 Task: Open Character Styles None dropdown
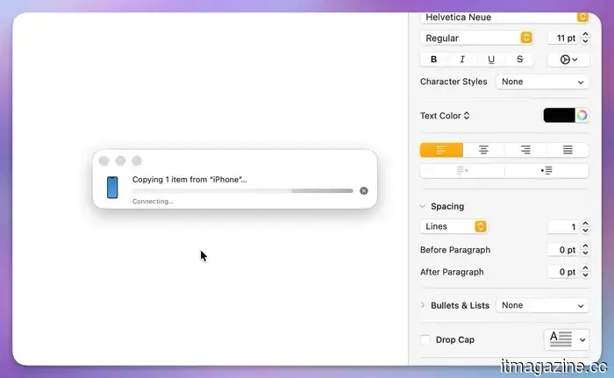coord(542,82)
